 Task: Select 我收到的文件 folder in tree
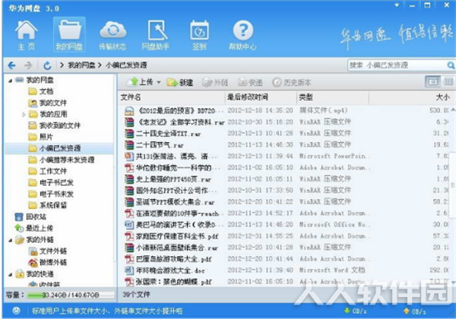(x=55, y=125)
